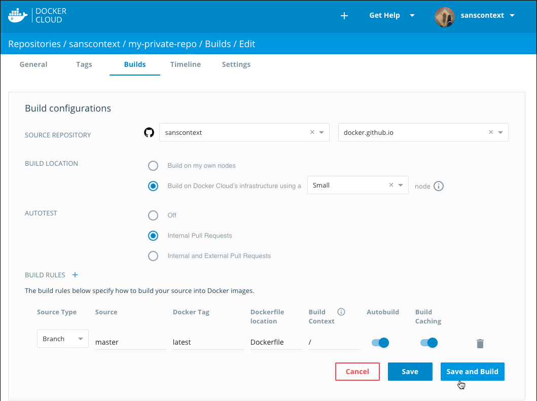Select Build on my own nodes
The height and width of the screenshot is (401, 537).
click(x=153, y=166)
